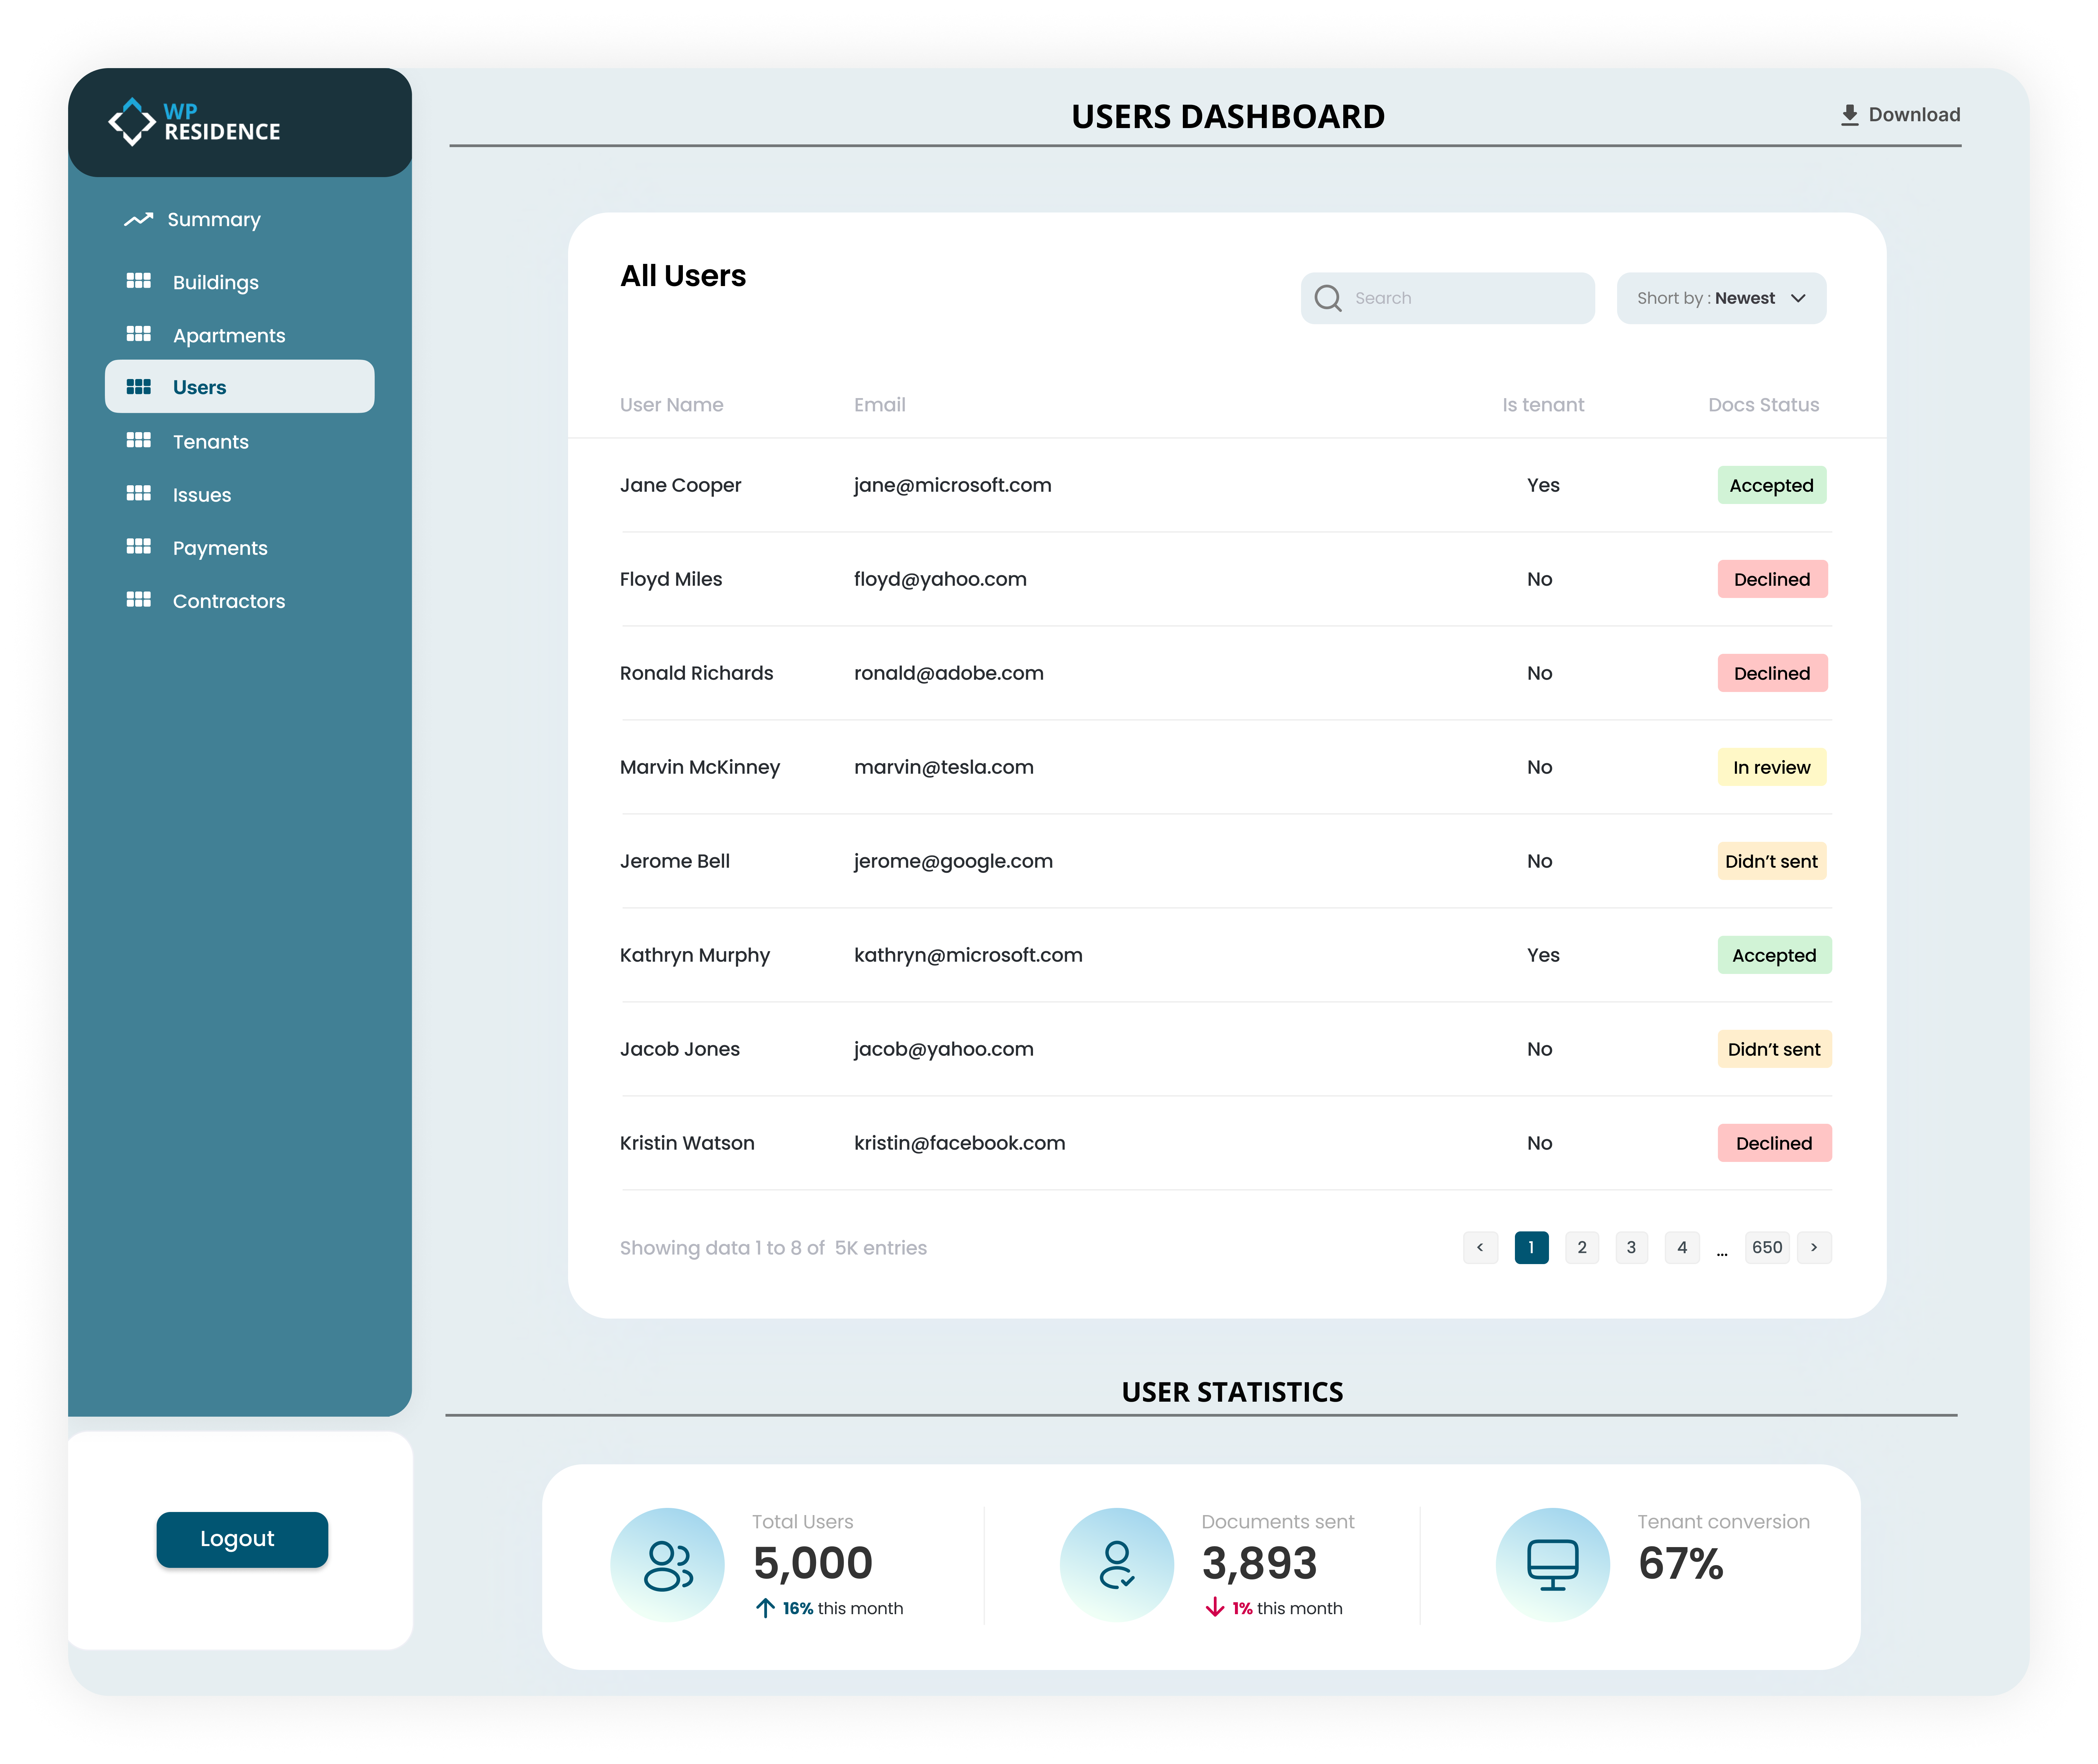Click Kathryn Murphy's Accepted status badge
This screenshot has height=1764, width=2098.
[x=1775, y=955]
